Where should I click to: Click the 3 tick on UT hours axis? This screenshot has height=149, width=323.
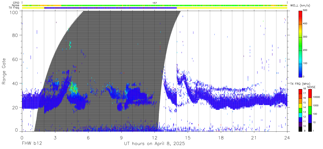[55, 138]
